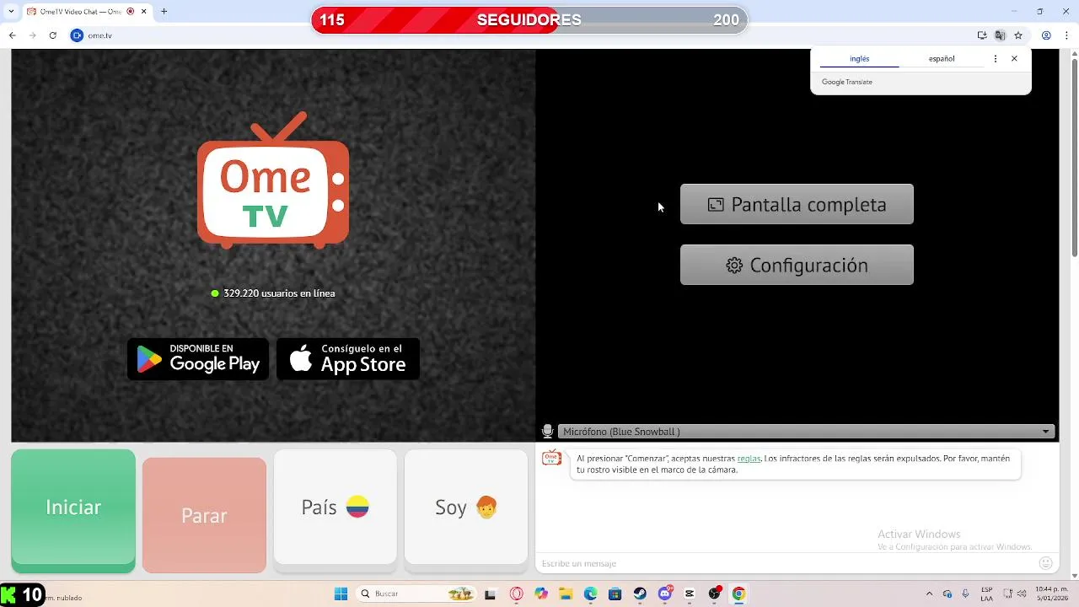The width and height of the screenshot is (1079, 607).
Task: Open Configuración settings button
Action: pos(797,265)
